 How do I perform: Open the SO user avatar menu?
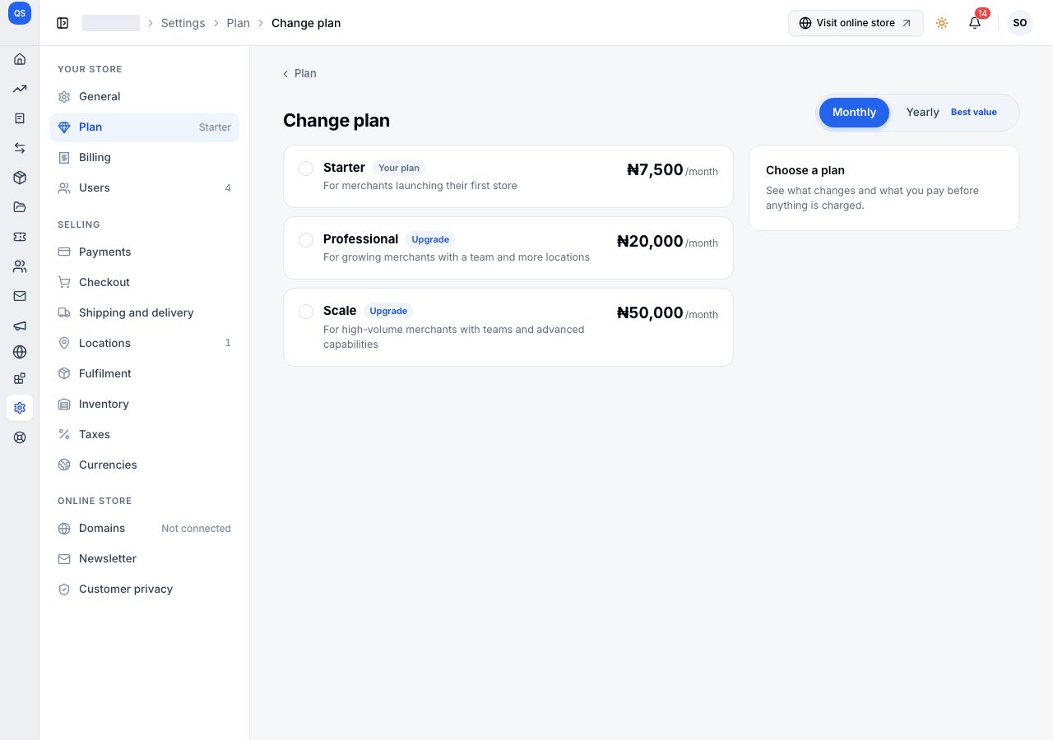pos(1020,23)
